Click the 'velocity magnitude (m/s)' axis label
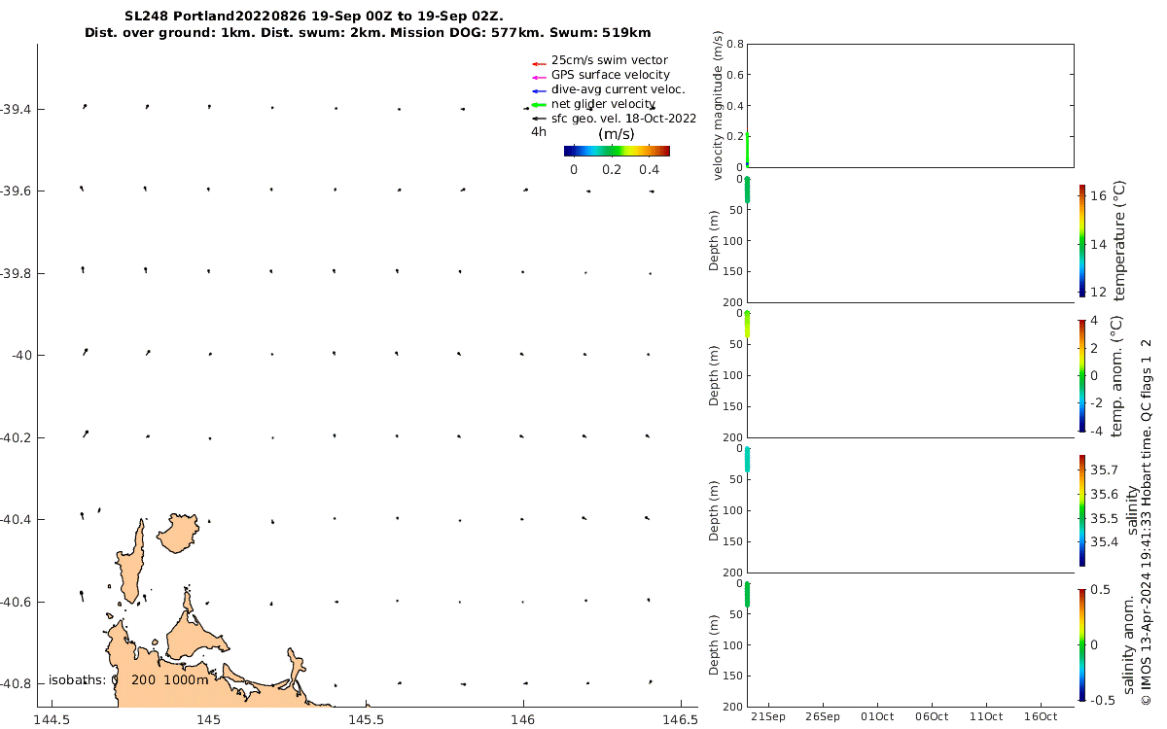Viewport: 1167px width, 729px height. click(x=718, y=105)
